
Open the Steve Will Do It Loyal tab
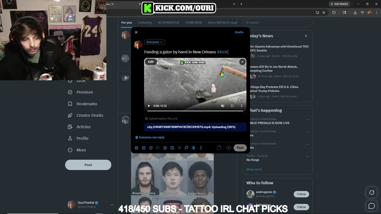(223, 23)
